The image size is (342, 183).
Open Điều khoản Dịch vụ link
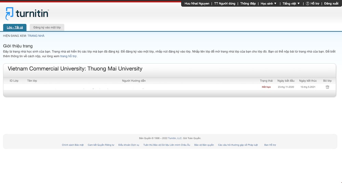click(x=129, y=145)
